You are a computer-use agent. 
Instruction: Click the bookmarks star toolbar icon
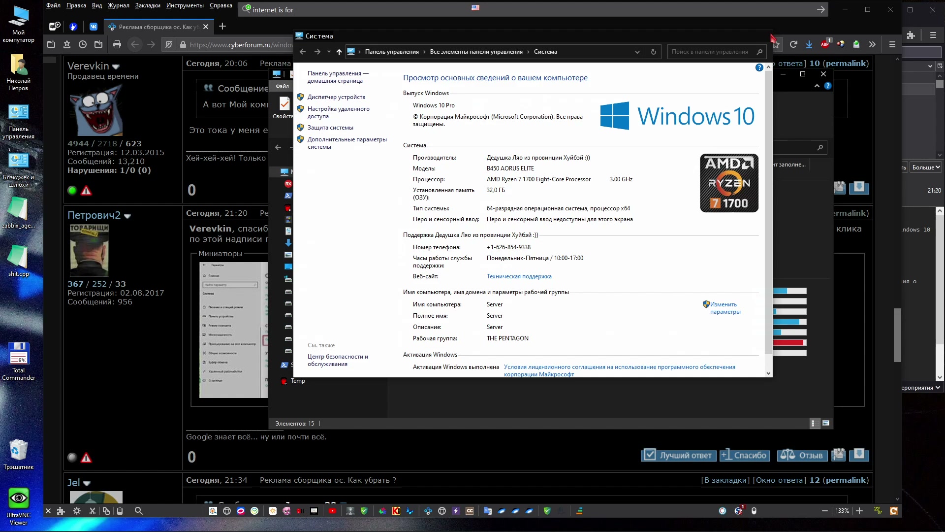(67, 45)
